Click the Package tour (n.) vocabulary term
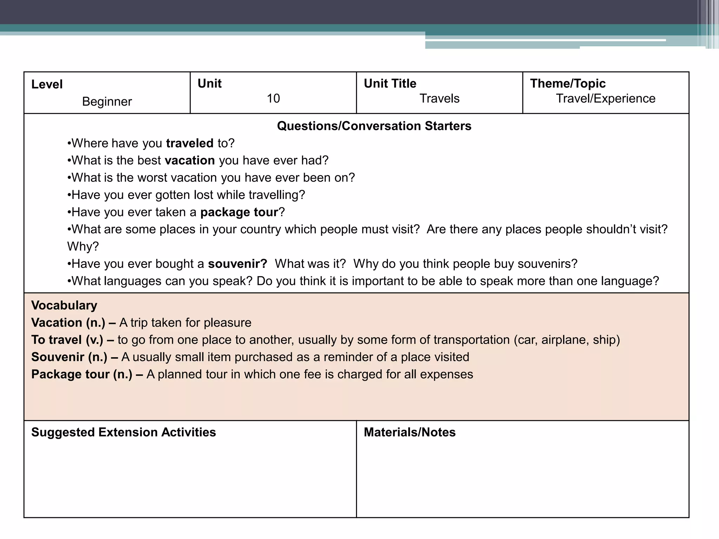This screenshot has height=539, width=719. (81, 374)
